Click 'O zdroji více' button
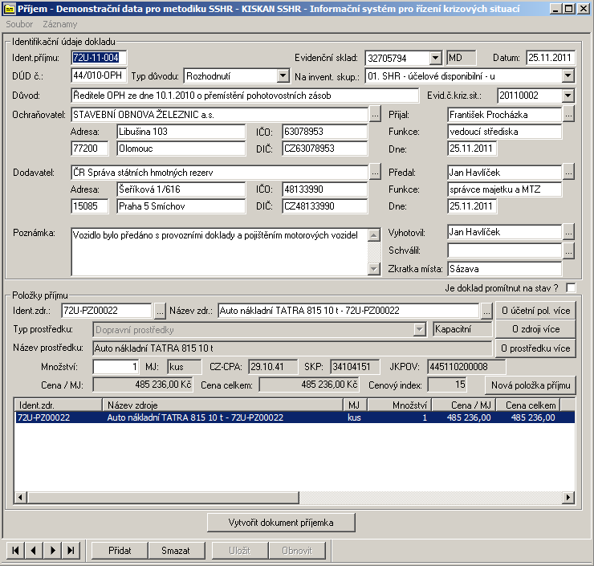594x566 pixels. point(535,329)
